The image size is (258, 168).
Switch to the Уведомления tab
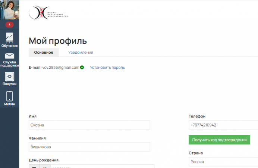coord(81,52)
